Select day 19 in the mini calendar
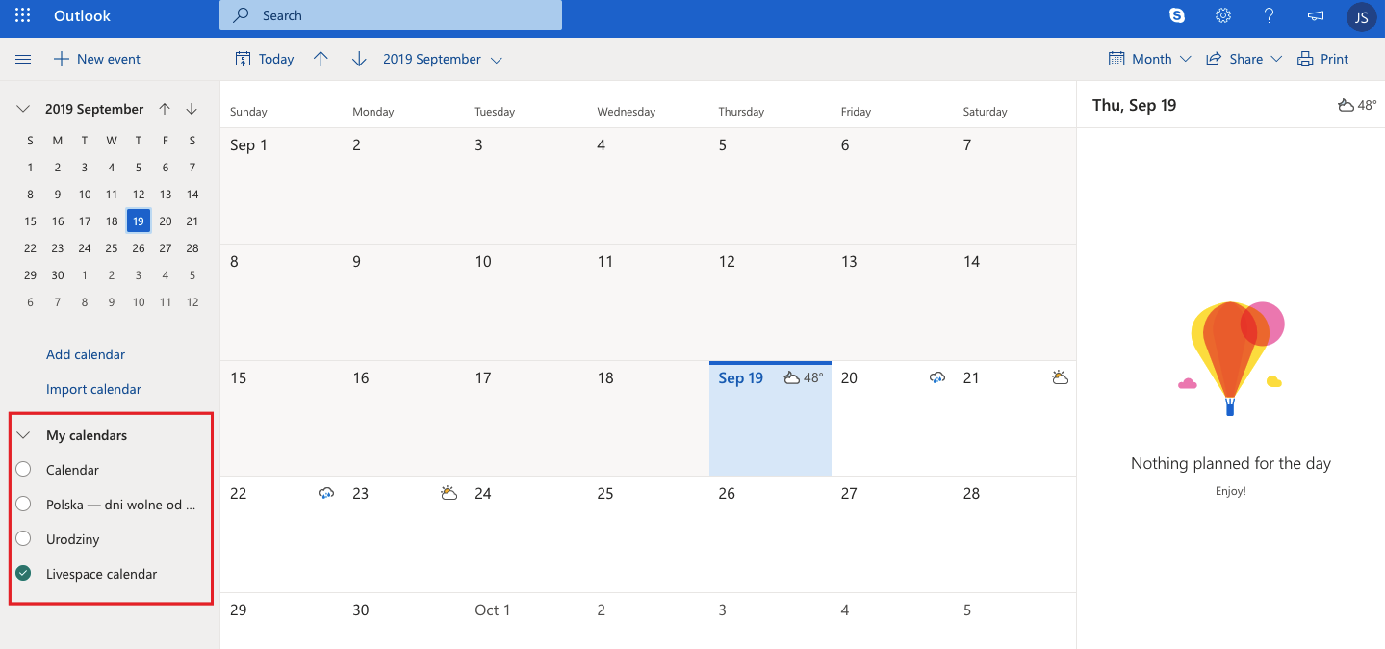 coord(139,221)
